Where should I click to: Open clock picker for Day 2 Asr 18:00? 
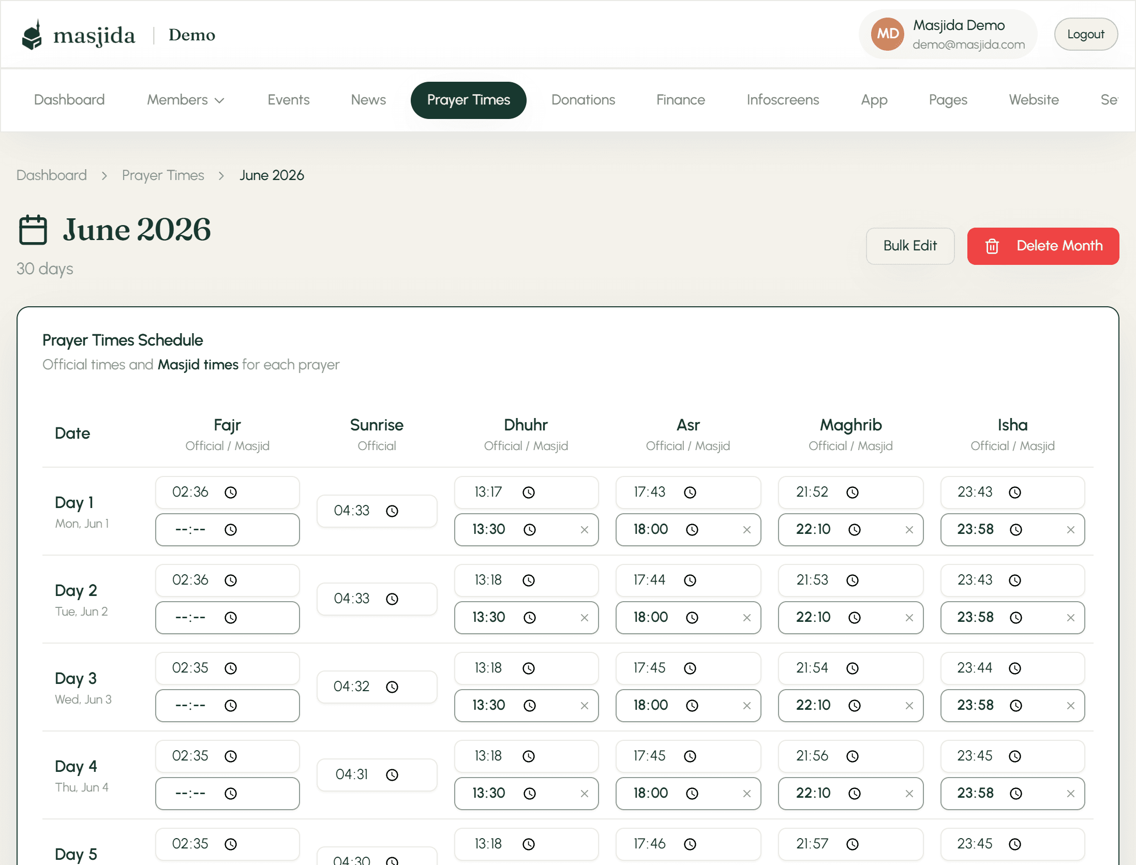point(692,617)
